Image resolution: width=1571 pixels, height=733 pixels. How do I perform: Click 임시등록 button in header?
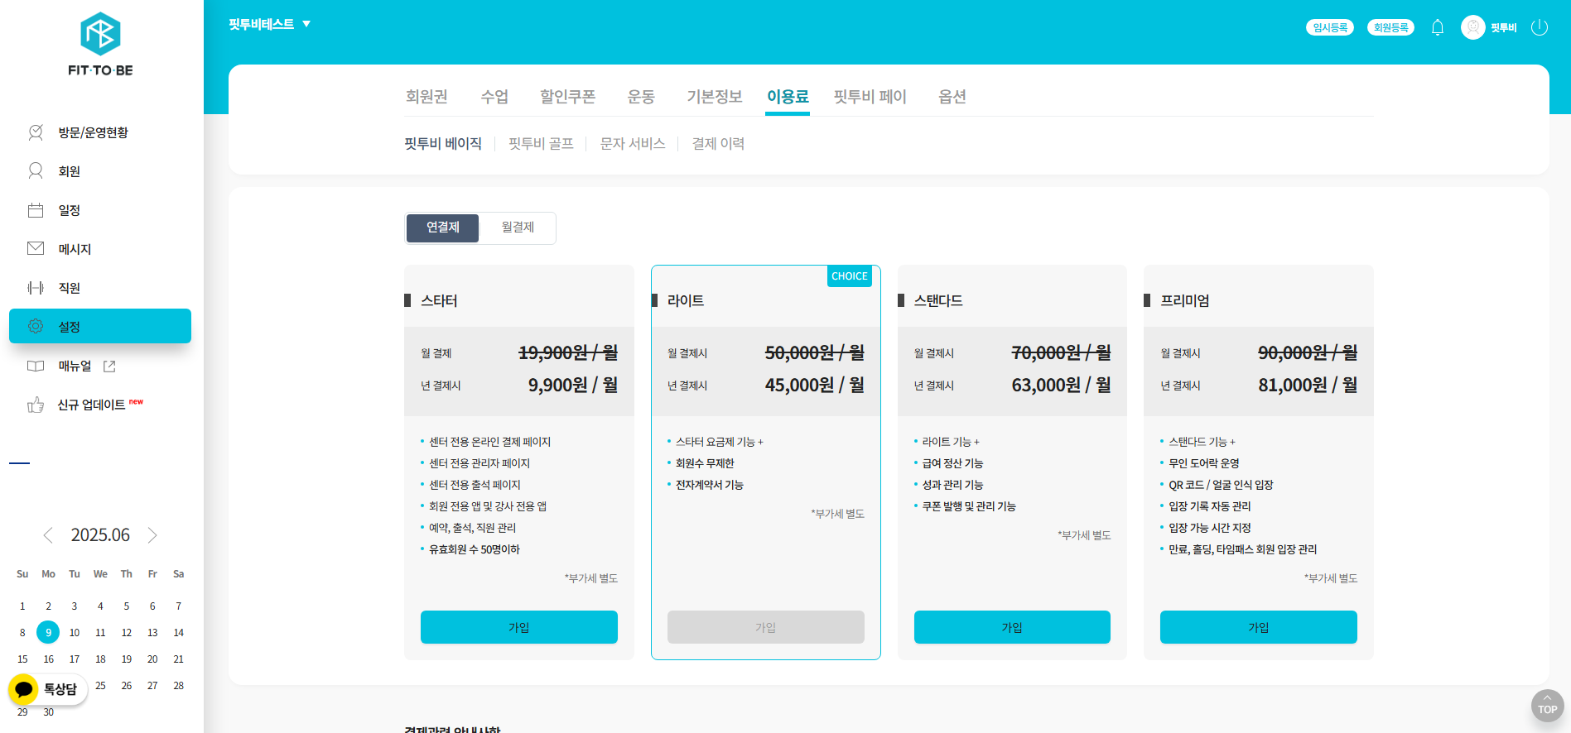pos(1330,27)
